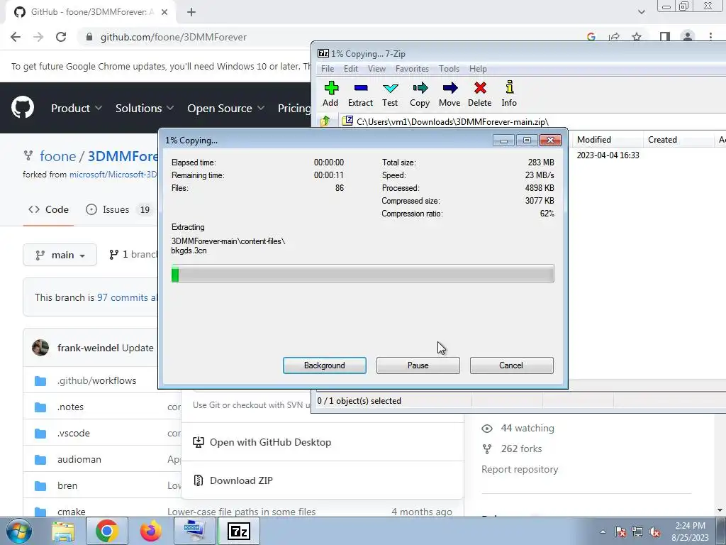
Task: Close the GitHub 3DMMForever tab
Action: coord(164,12)
